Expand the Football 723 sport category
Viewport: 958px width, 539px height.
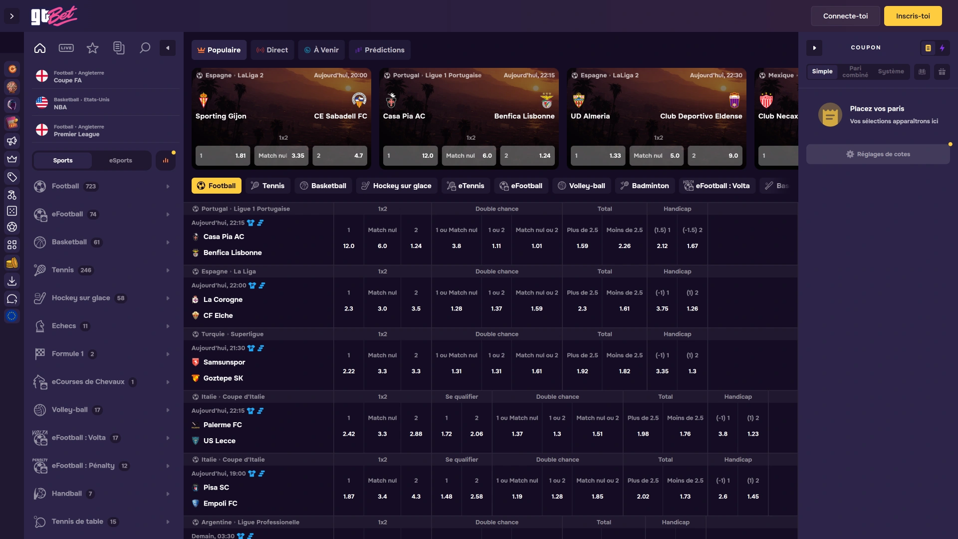coord(104,187)
